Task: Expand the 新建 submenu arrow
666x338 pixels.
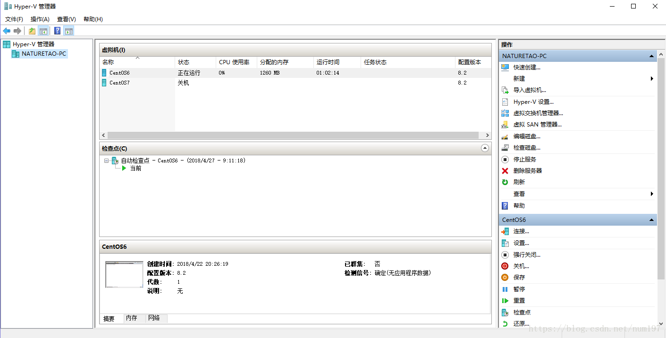Action: pos(652,79)
